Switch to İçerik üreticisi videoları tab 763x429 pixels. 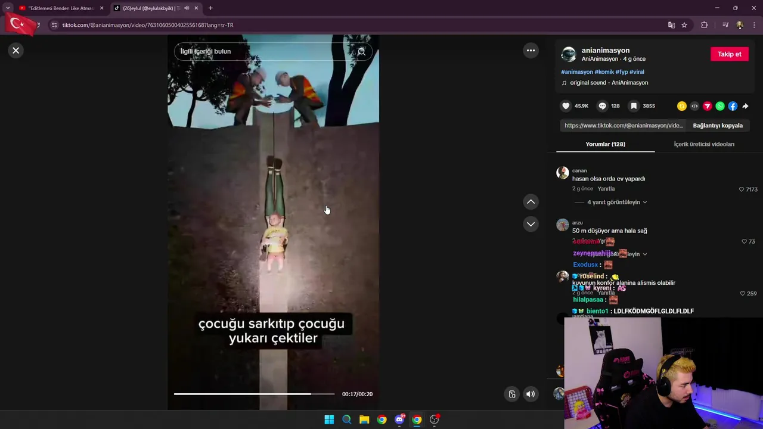coord(704,144)
